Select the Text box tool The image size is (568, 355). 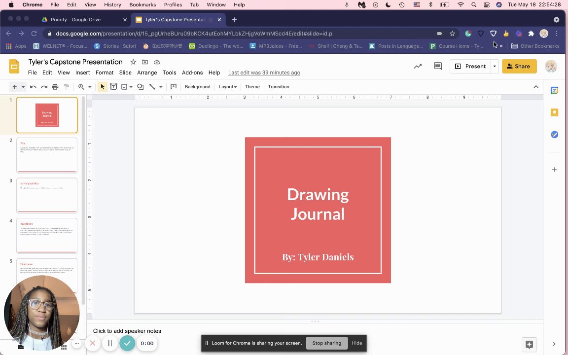(113, 87)
